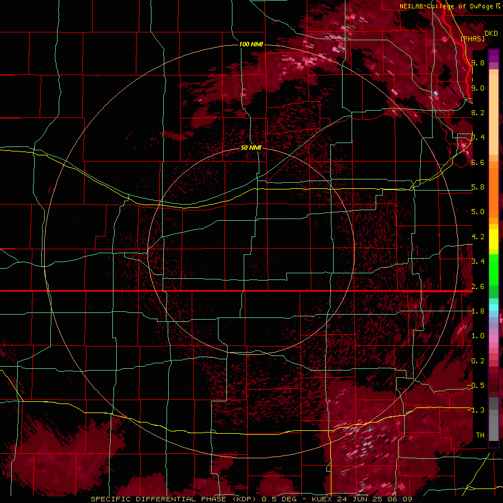This screenshot has height=503, width=503.
Task: Pick the yellow segment of the color bar
Action: coord(493,239)
